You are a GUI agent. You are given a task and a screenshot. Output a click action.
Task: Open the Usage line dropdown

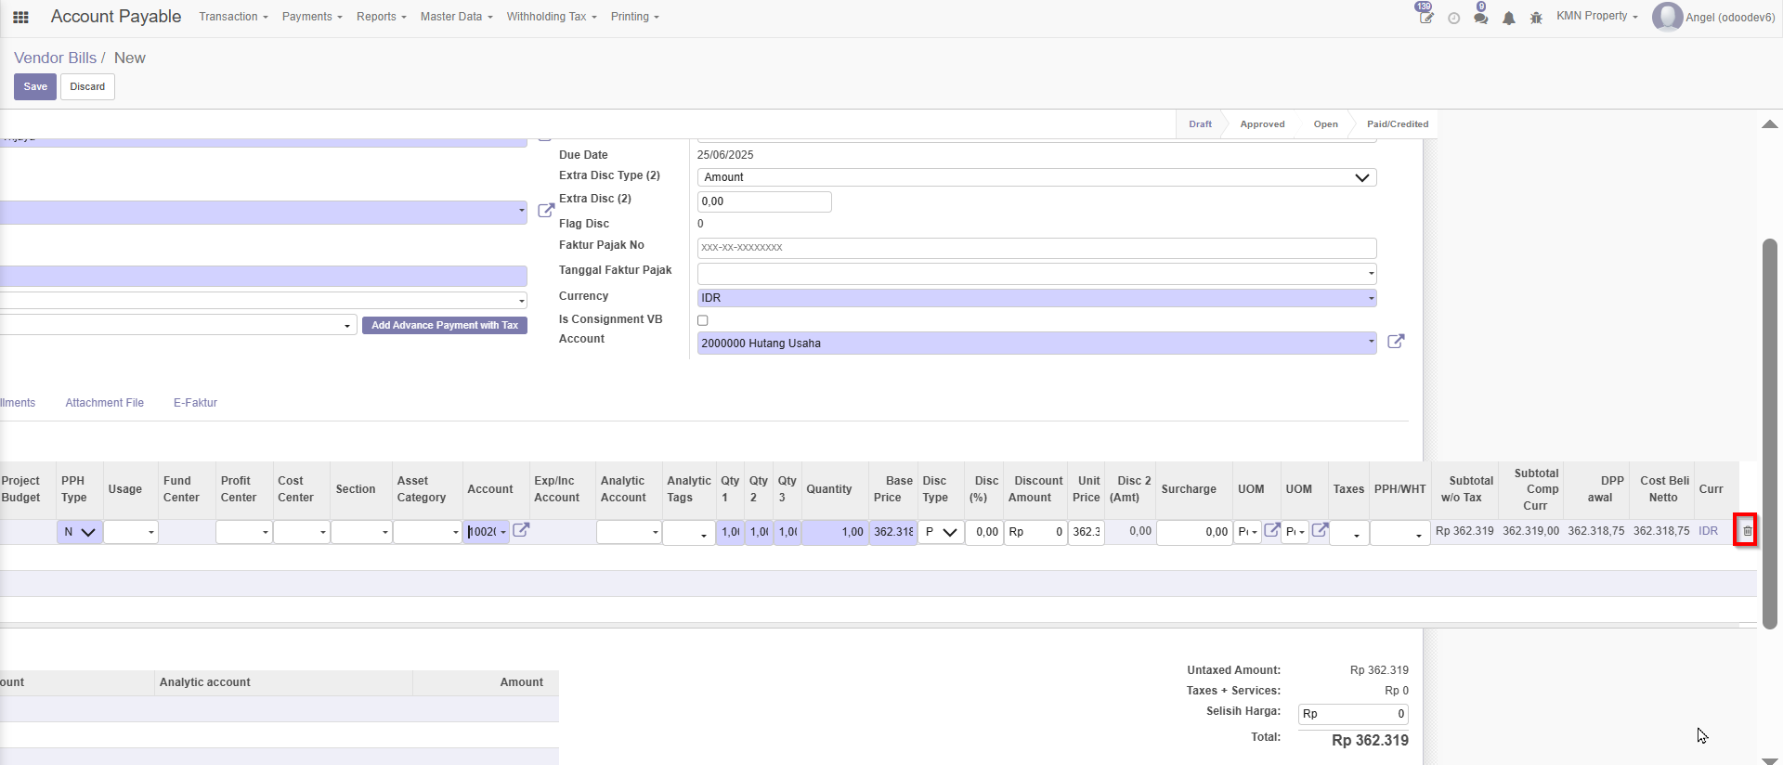click(131, 532)
